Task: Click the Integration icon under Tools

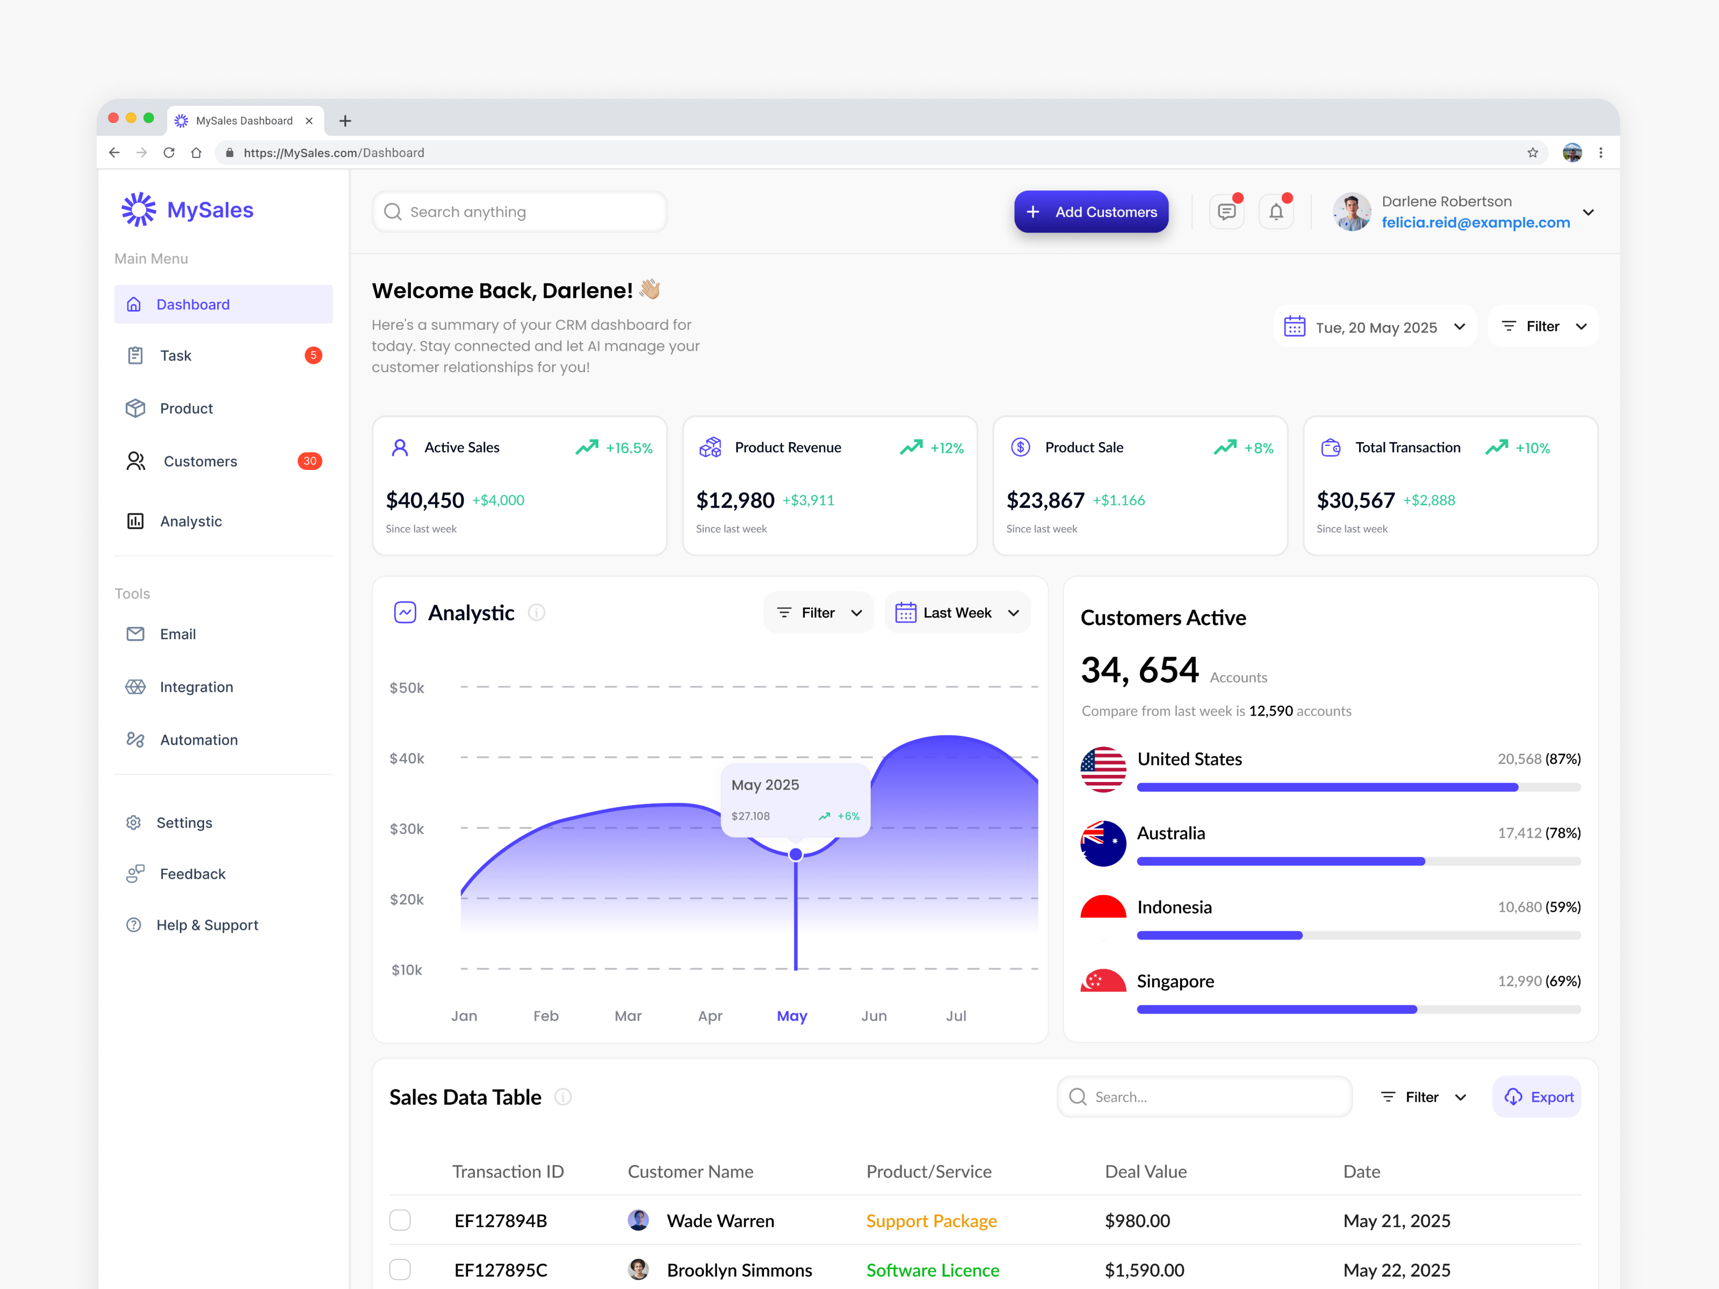Action: coord(136,687)
